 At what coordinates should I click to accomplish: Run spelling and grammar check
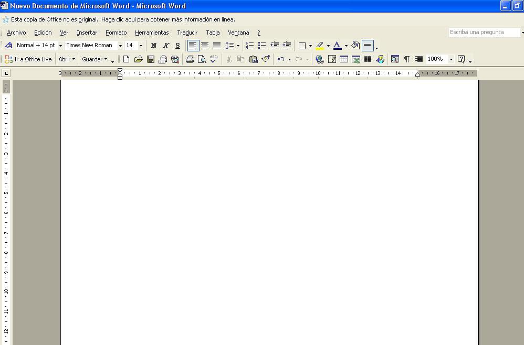point(214,59)
